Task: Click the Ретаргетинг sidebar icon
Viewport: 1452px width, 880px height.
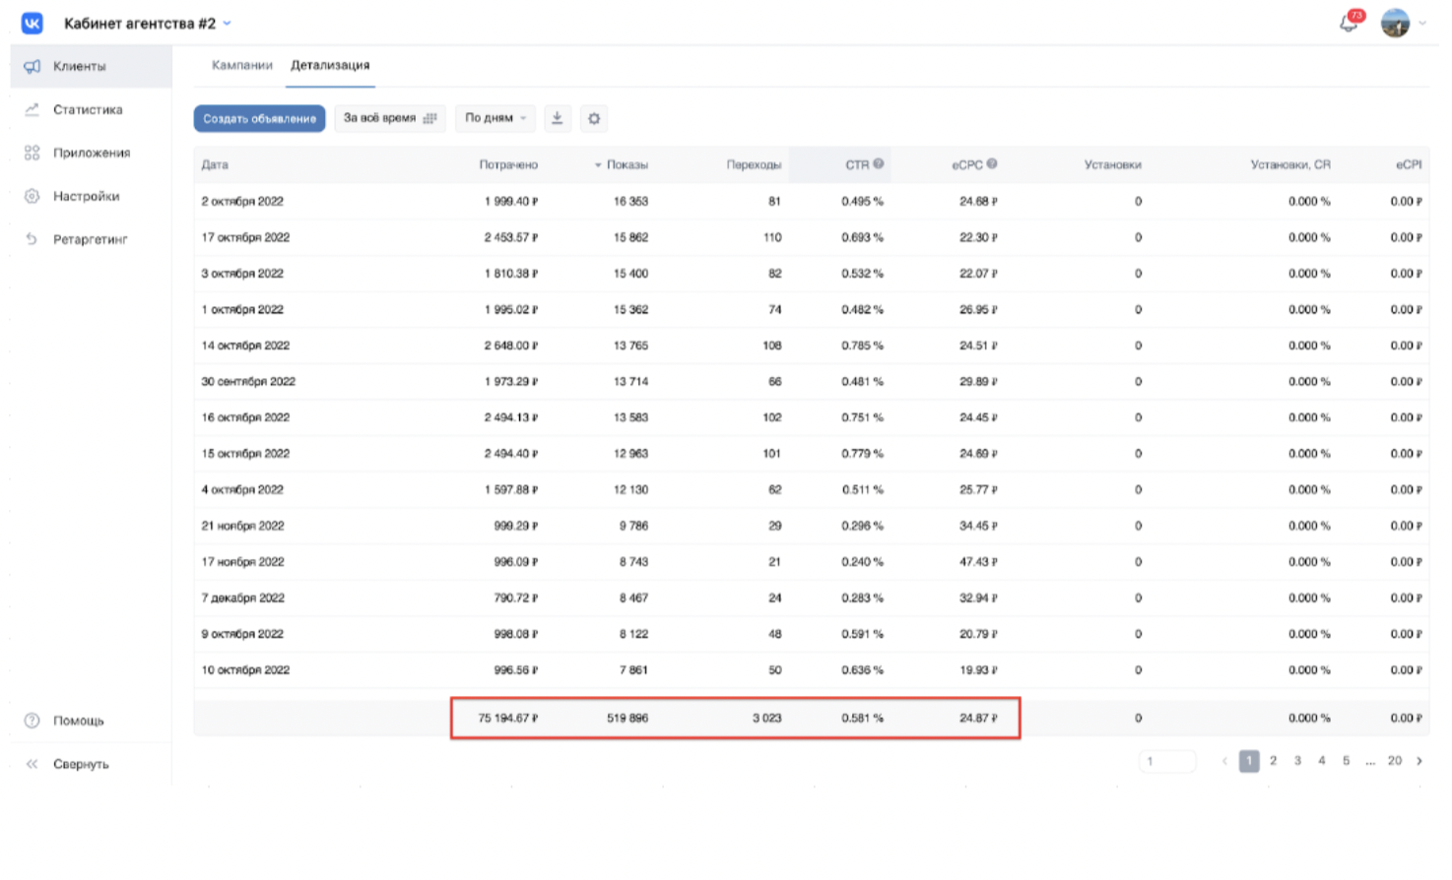Action: 33,239
